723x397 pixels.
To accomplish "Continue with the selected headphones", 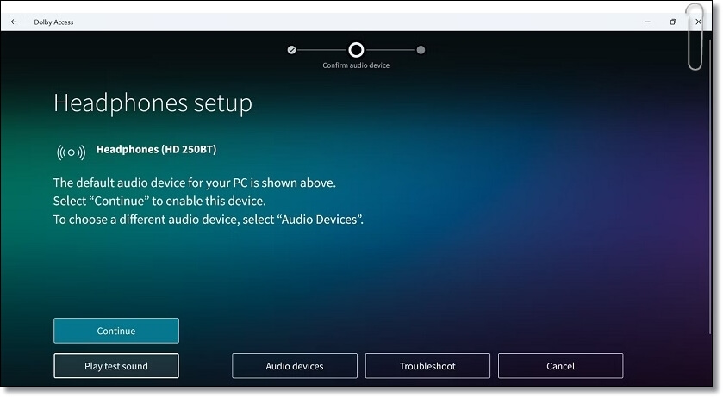I will (x=116, y=331).
